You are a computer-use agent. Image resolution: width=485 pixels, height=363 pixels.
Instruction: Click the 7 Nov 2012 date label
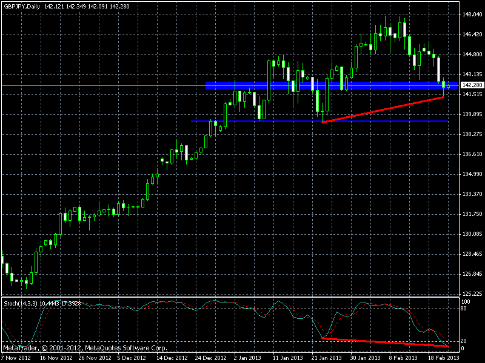tap(16, 358)
